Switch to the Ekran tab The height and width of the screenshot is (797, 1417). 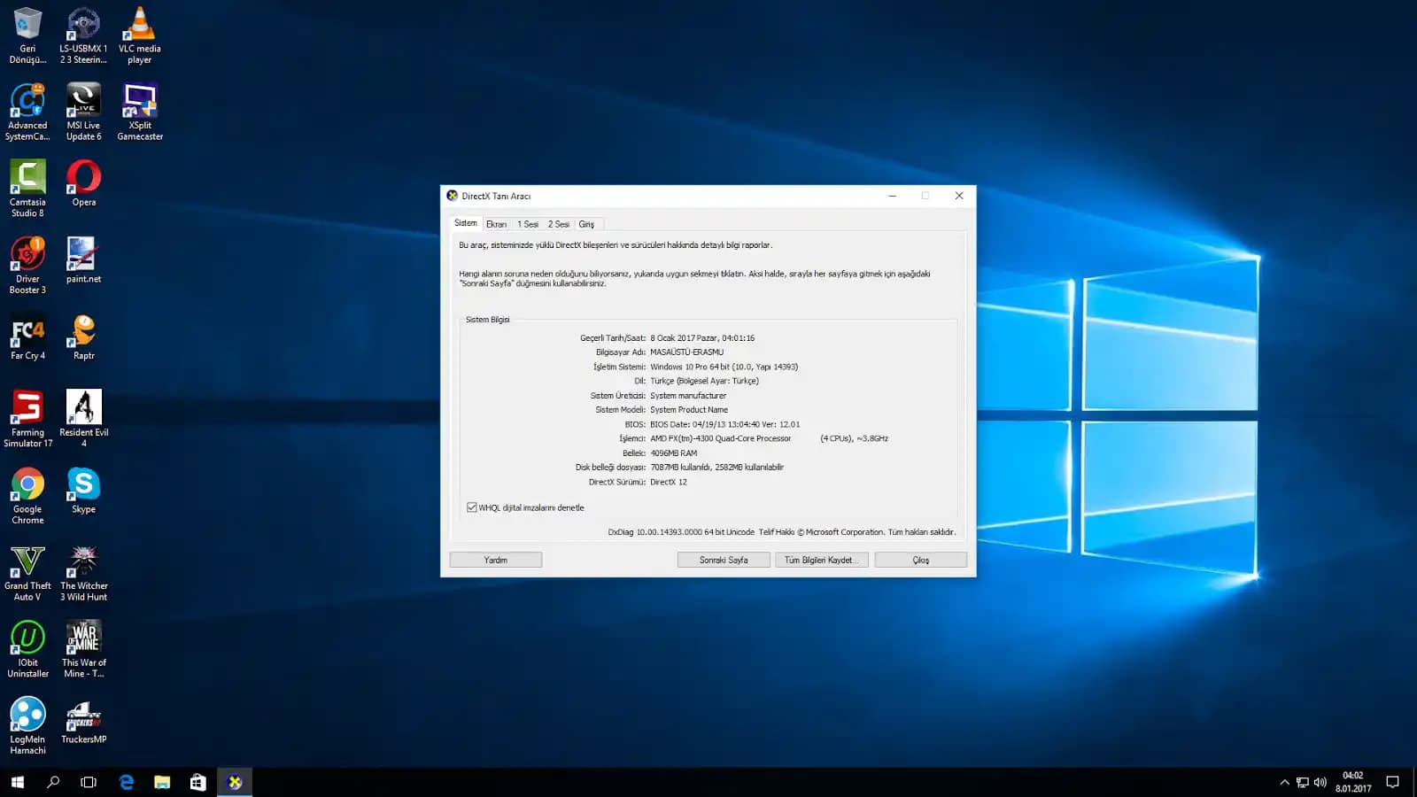(496, 224)
